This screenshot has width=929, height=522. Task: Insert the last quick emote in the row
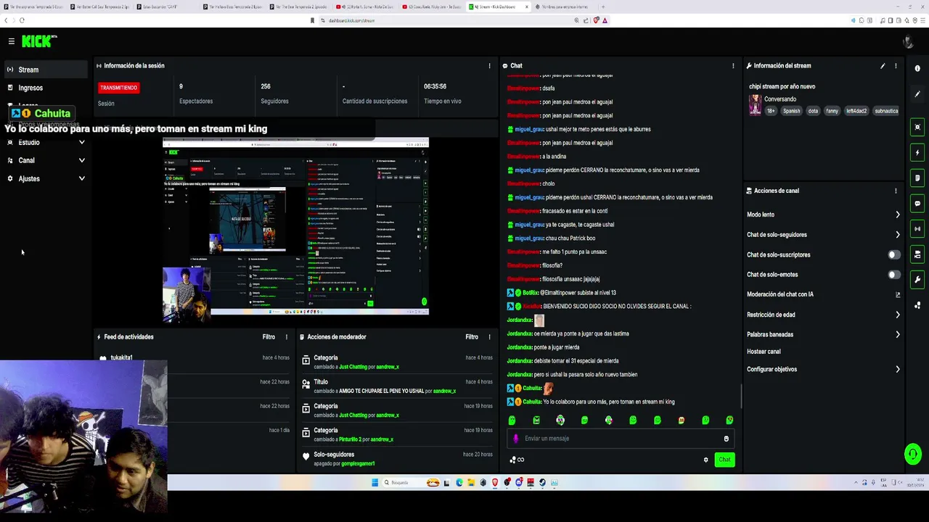point(729,420)
